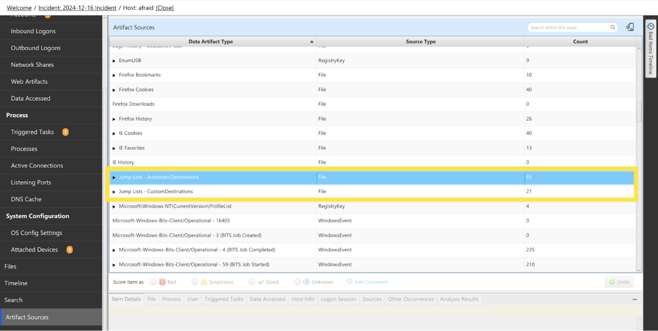Open the Triggered Tasks tab
The height and width of the screenshot is (331, 658).
click(x=224, y=299)
